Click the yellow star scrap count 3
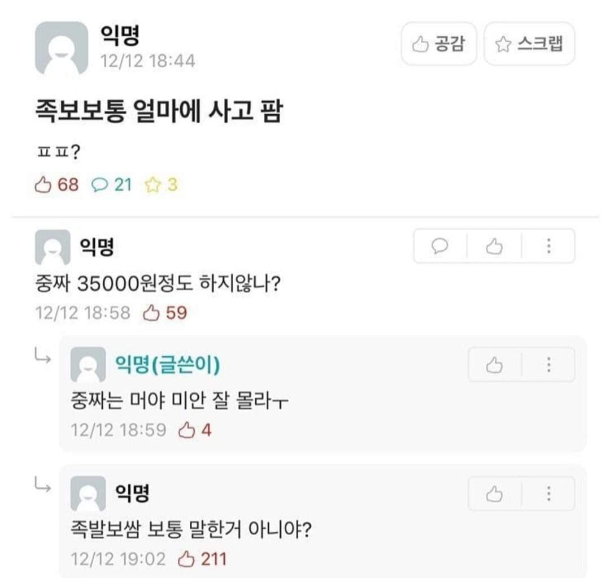 pos(162,184)
